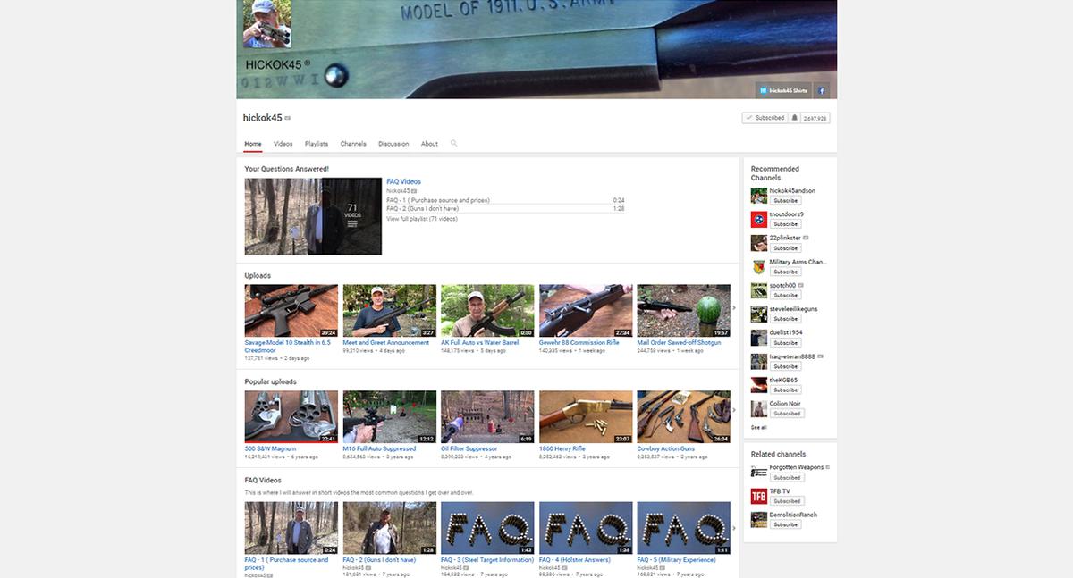
Task: Open the FAQ - 4 Holster Answers thumbnail
Action: 586,528
